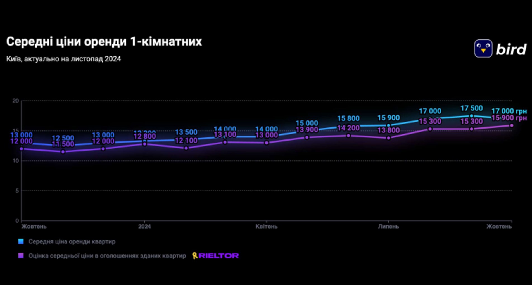Click the purple data label "13 800"

pos(388,130)
